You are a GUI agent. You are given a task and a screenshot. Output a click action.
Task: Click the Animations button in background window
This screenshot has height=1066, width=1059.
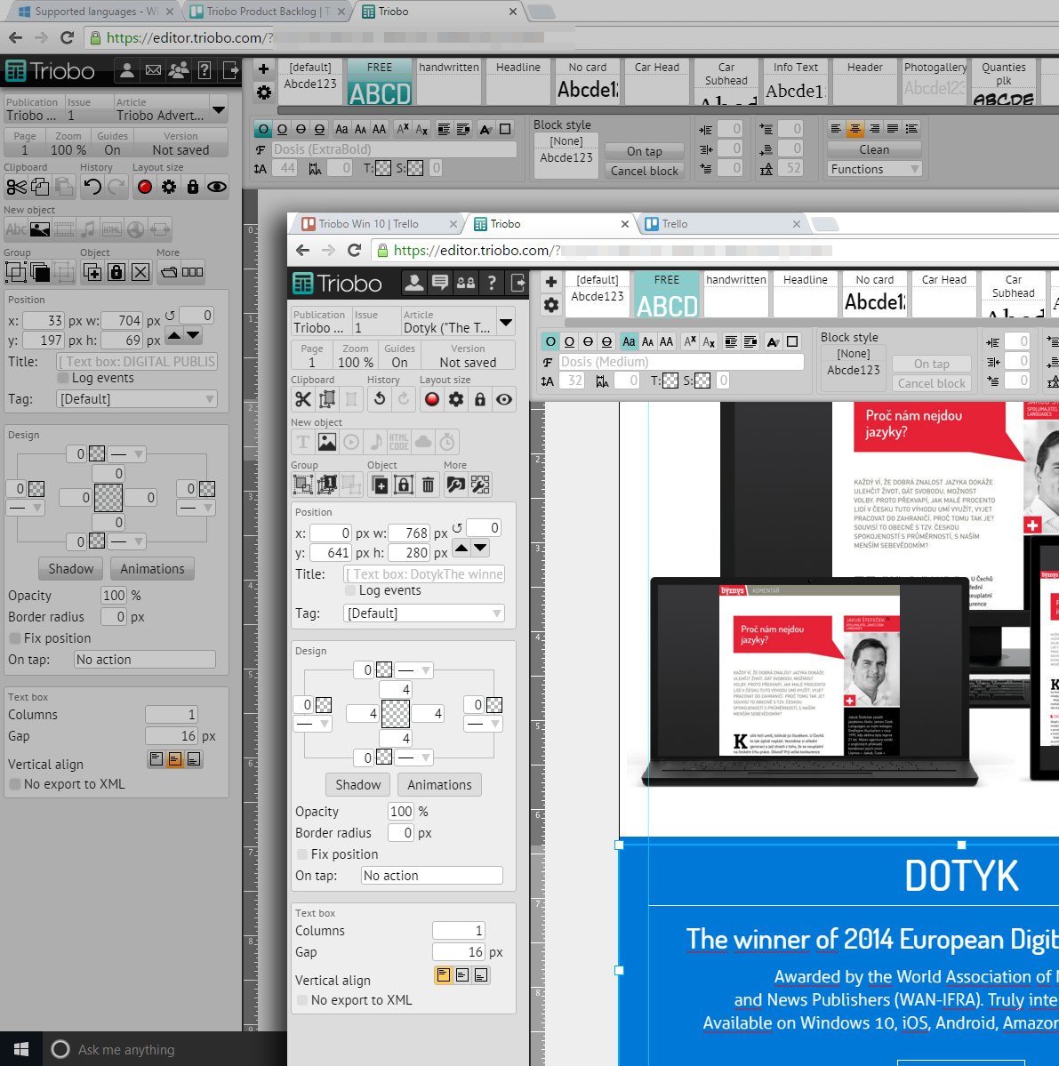(x=152, y=569)
